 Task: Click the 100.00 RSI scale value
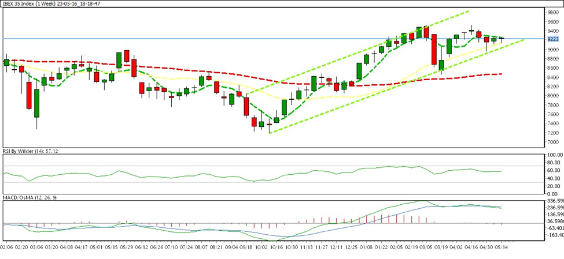point(554,155)
